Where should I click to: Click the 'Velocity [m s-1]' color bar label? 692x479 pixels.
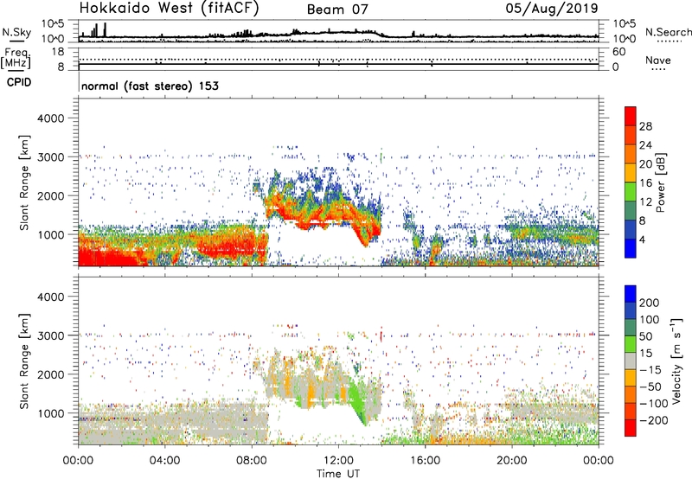coord(676,361)
